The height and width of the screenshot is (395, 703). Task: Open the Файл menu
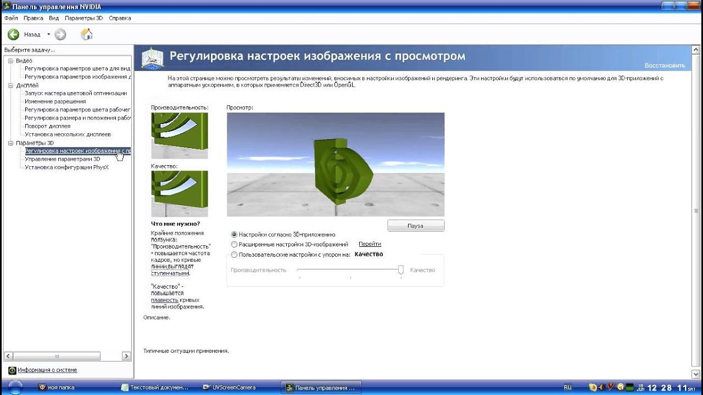click(11, 18)
